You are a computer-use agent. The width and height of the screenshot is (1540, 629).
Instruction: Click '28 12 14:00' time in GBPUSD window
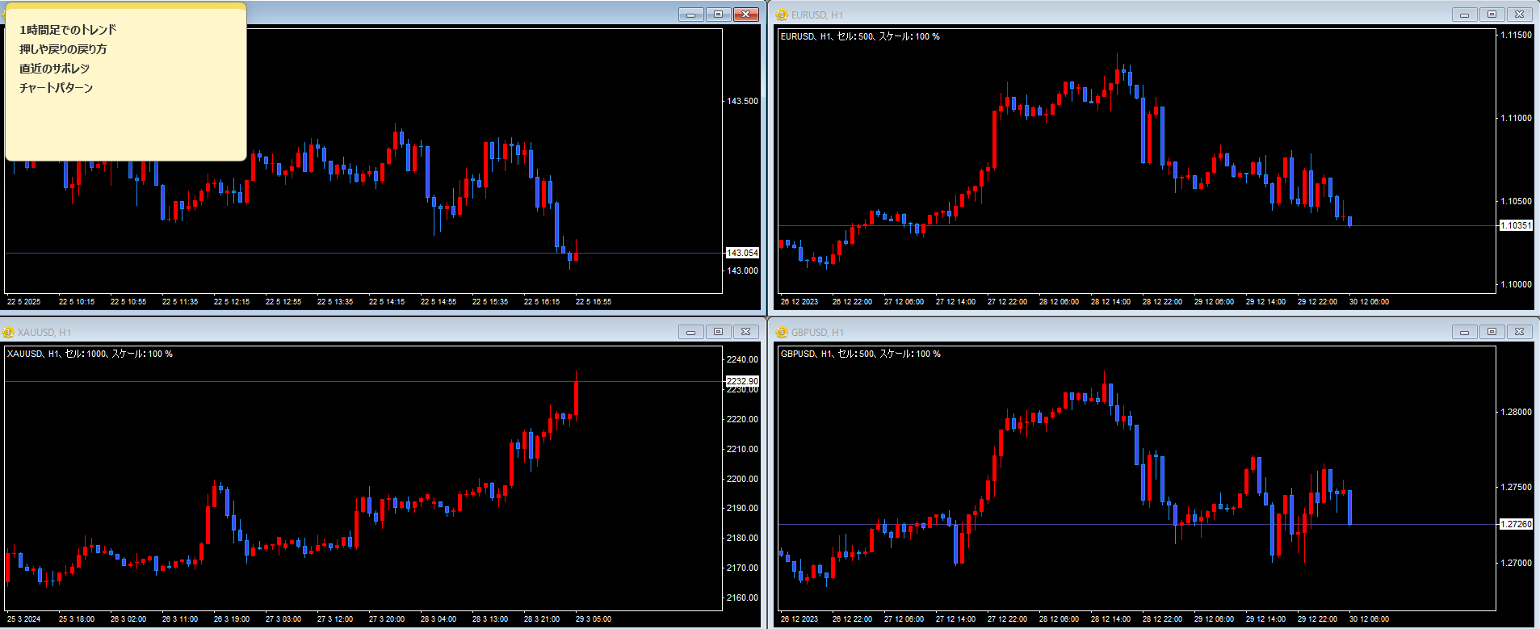pyautogui.click(x=1110, y=619)
